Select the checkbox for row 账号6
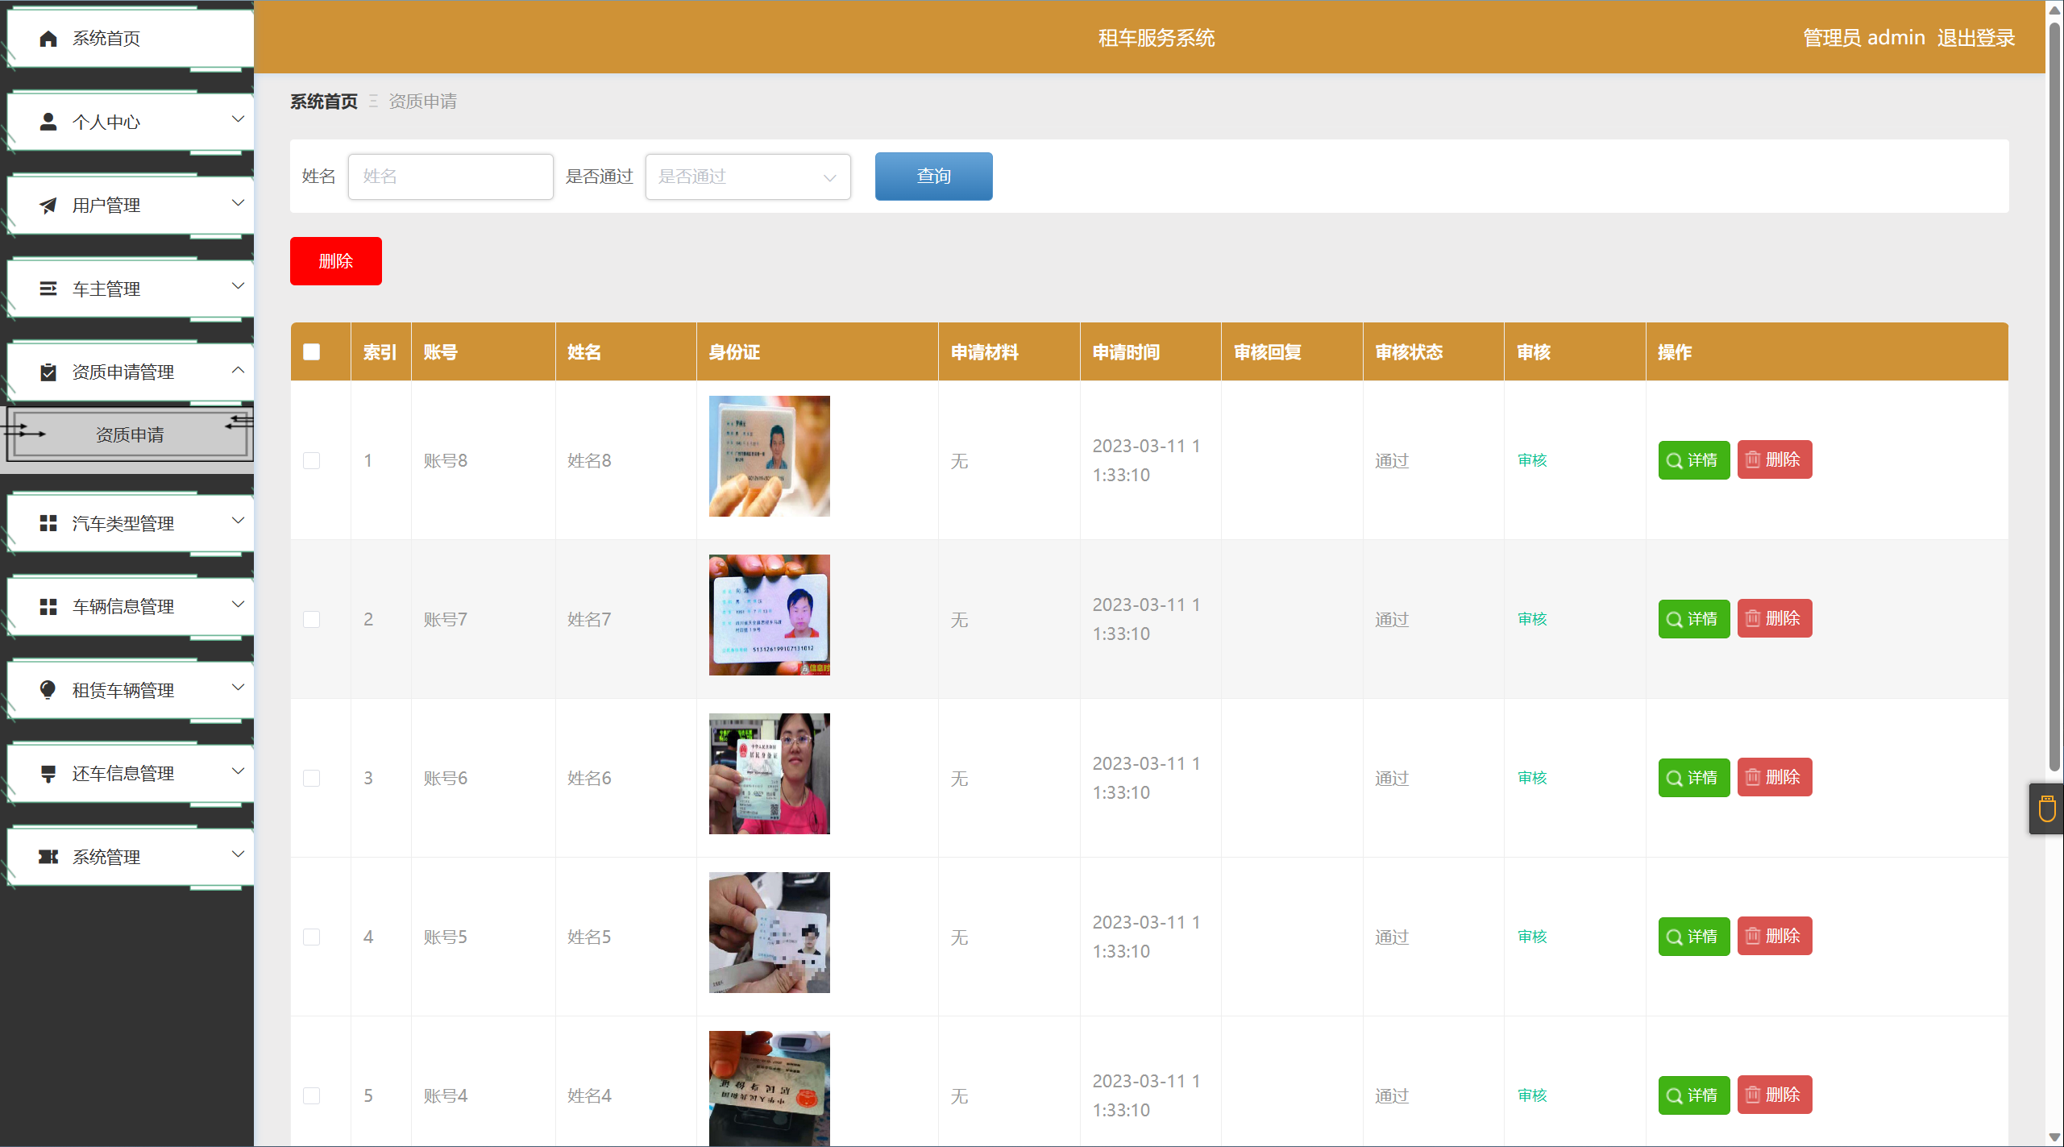The image size is (2064, 1147). pos(312,778)
